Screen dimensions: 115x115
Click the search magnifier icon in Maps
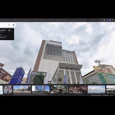[x=9, y=25]
